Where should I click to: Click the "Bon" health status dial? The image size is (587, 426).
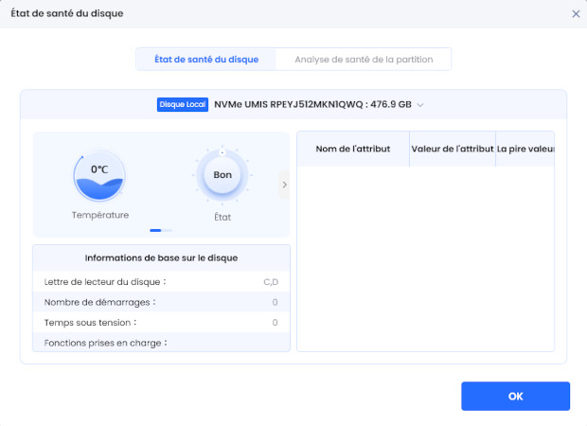(222, 176)
